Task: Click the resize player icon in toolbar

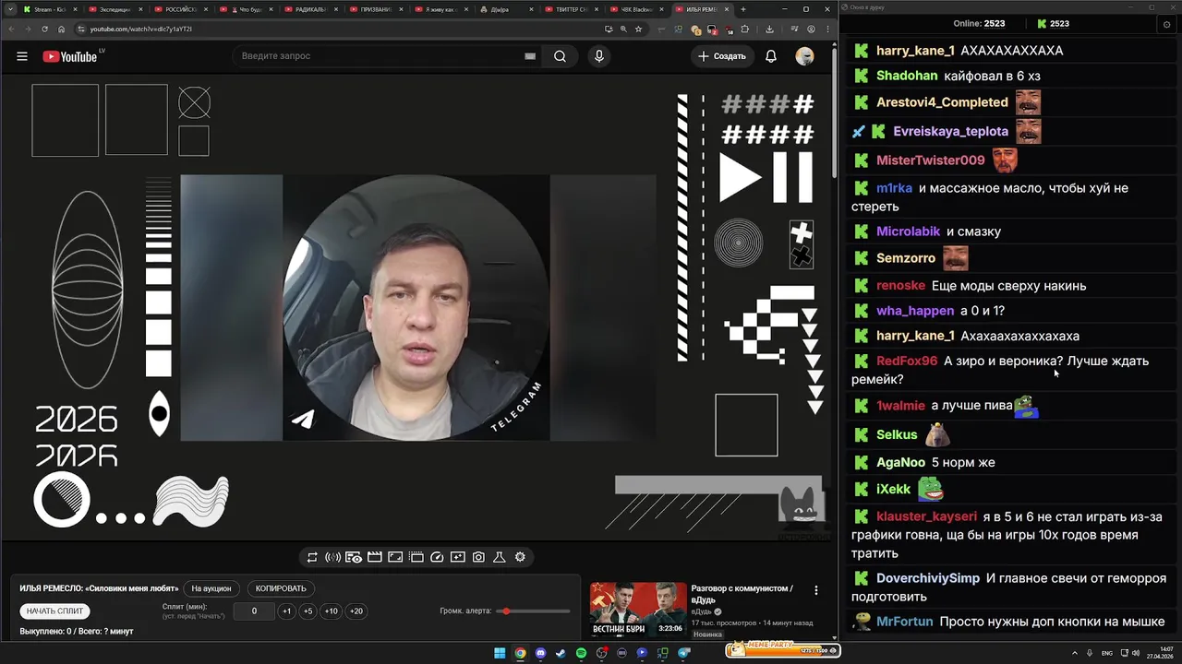Action: click(395, 557)
